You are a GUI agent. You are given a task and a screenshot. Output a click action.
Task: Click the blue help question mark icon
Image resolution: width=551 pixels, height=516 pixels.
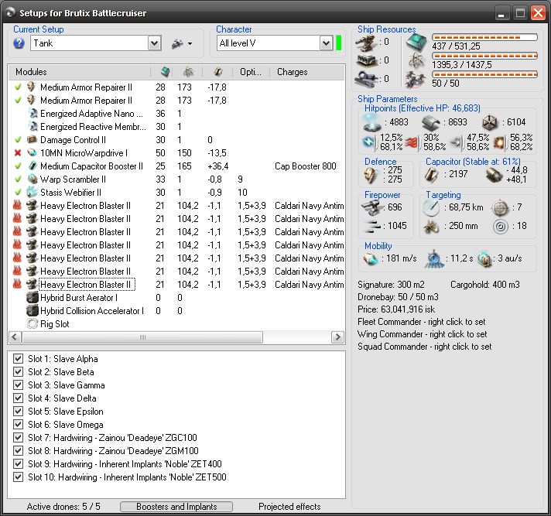pos(19,43)
